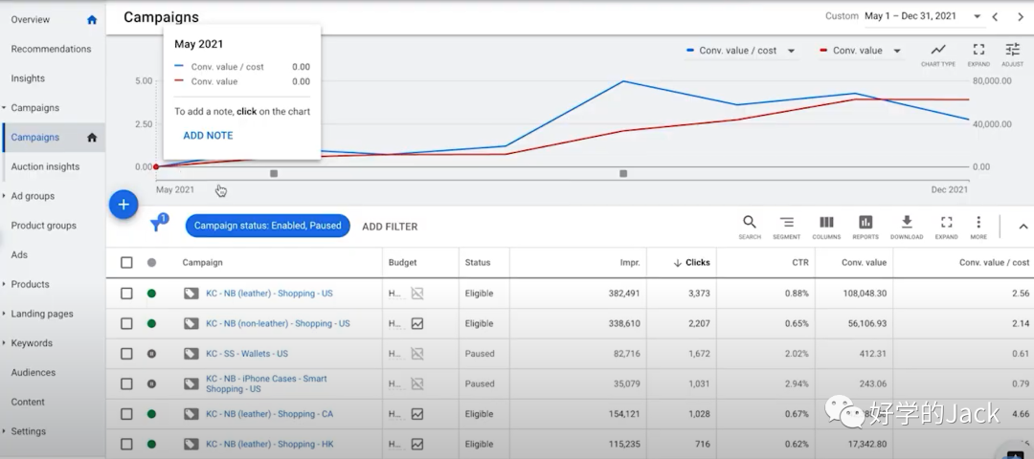The image size is (1034, 459).
Task: Open Recommendations in the left menu
Action: pyautogui.click(x=51, y=49)
